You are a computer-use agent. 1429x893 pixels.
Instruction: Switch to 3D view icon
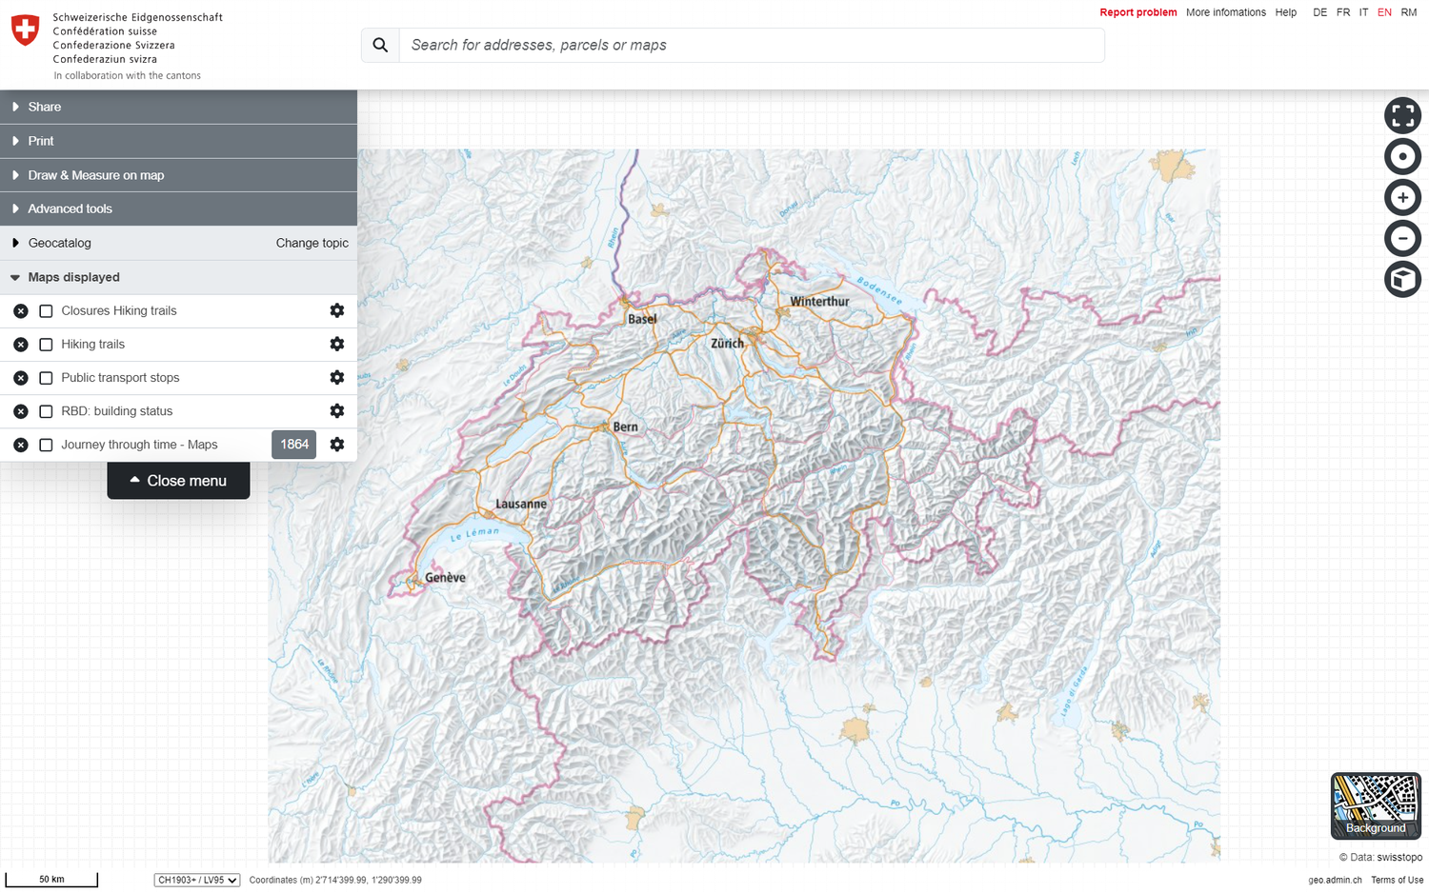[1402, 279]
